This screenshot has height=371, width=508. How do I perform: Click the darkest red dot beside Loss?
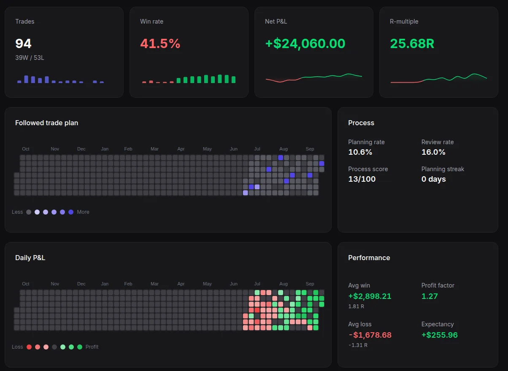[29, 347]
